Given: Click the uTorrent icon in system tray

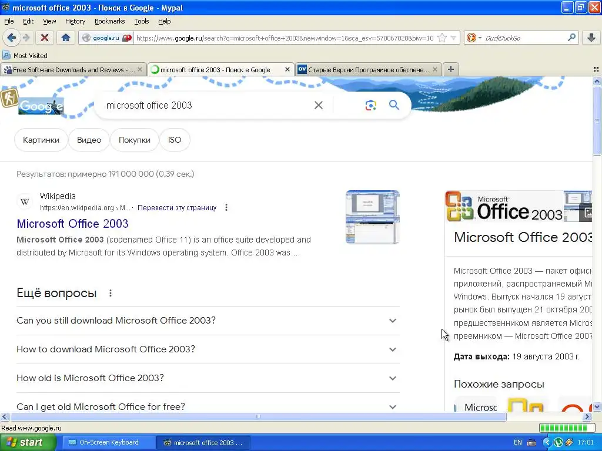Looking at the screenshot, I should point(558,443).
